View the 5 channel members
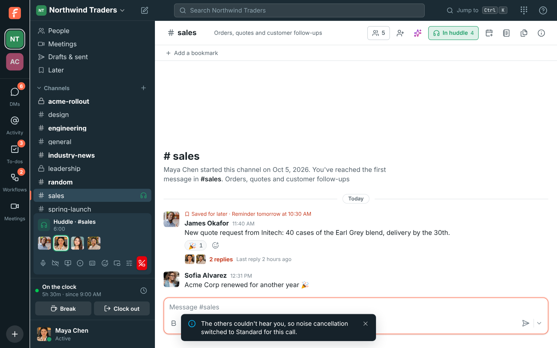The width and height of the screenshot is (557, 348). [x=378, y=33]
